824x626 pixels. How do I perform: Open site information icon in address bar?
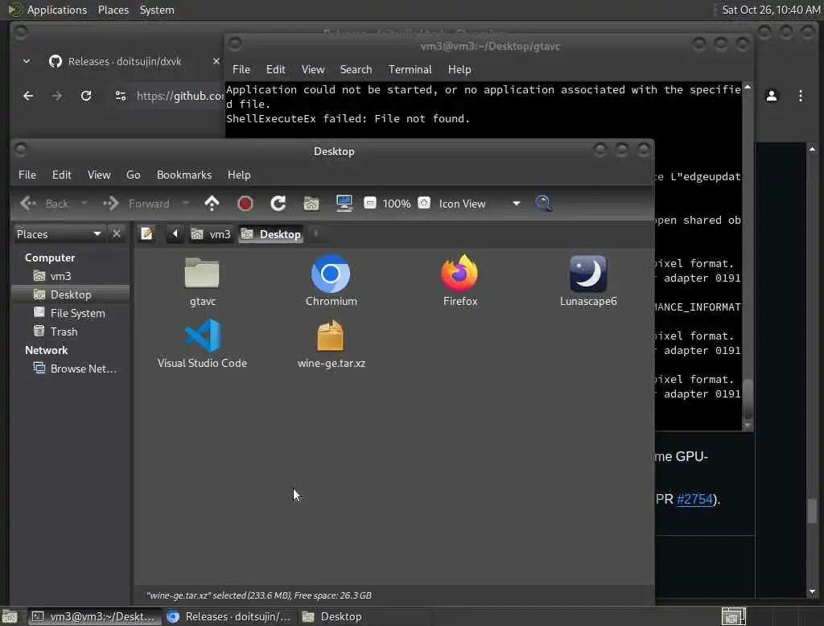[x=121, y=96]
